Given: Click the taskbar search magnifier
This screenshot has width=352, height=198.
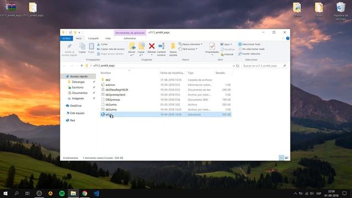Looking at the screenshot, I should (16, 193).
